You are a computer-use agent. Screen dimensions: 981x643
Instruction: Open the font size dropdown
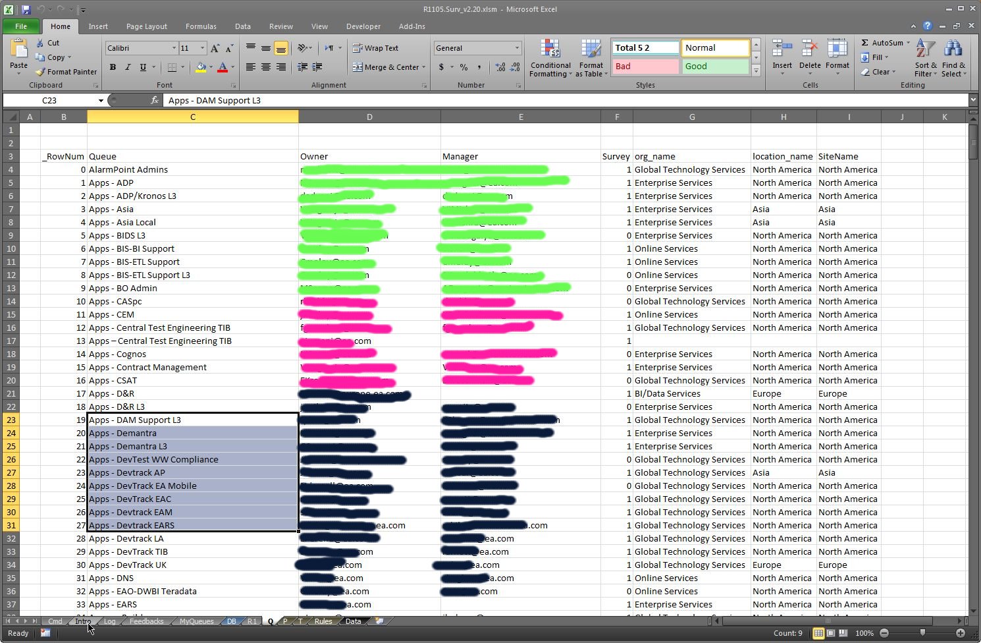[x=202, y=48]
